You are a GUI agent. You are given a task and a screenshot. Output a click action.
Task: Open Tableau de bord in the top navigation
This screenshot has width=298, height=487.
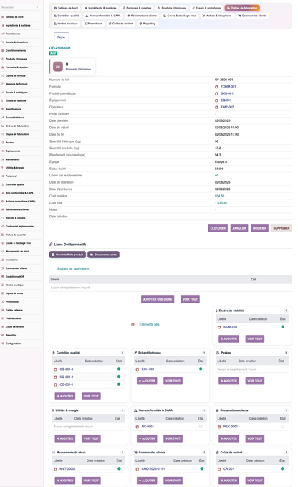[66, 8]
